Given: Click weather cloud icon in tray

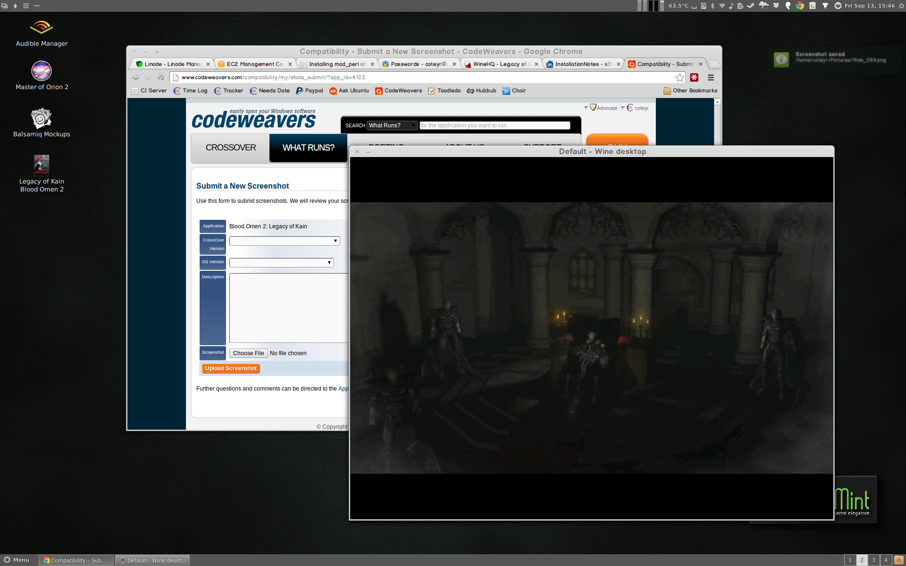Looking at the screenshot, I should pyautogui.click(x=763, y=6).
